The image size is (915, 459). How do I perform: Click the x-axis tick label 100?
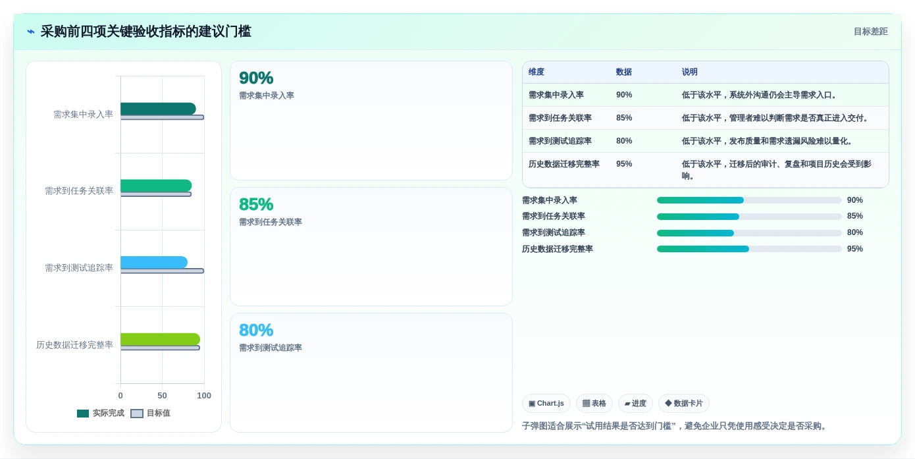204,396
